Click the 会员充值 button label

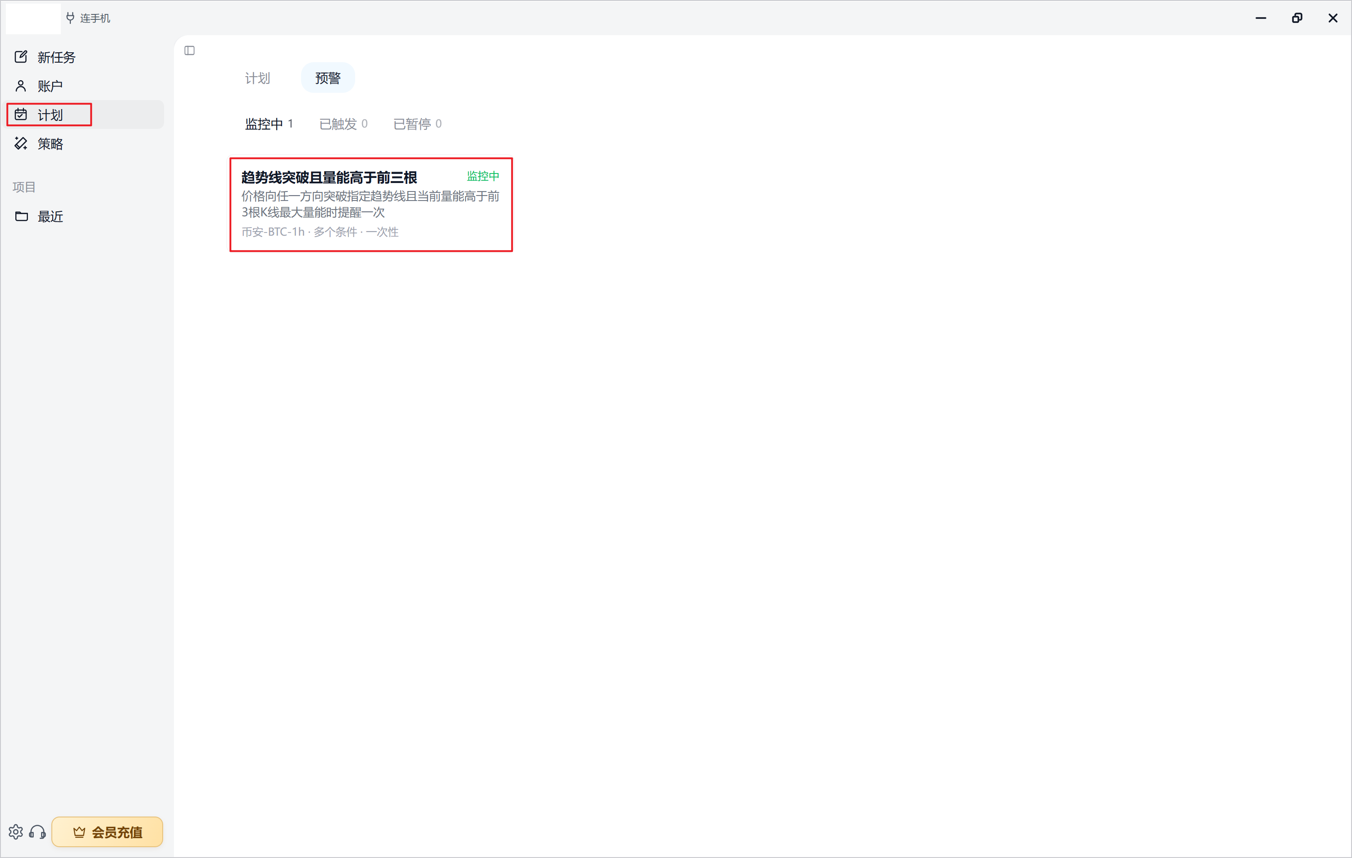pos(117,832)
